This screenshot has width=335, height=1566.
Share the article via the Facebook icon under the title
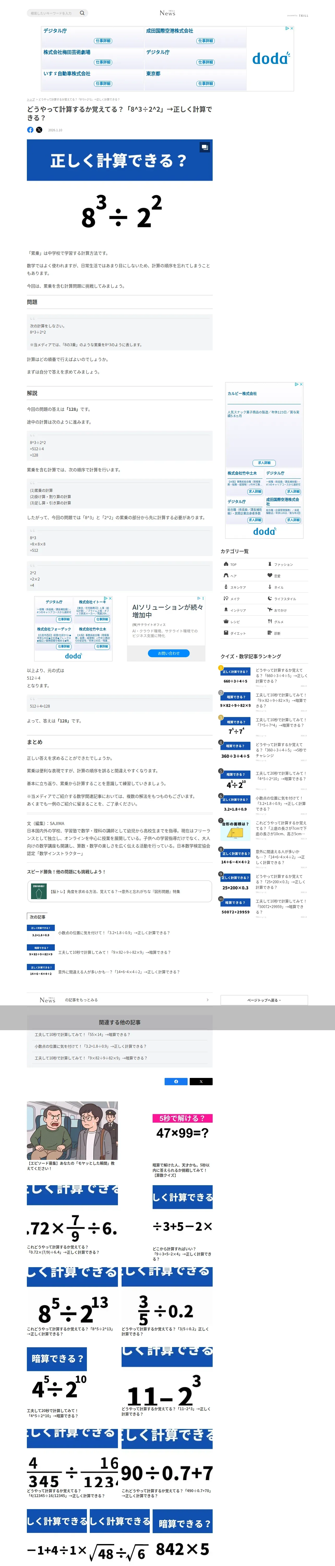pos(31,129)
